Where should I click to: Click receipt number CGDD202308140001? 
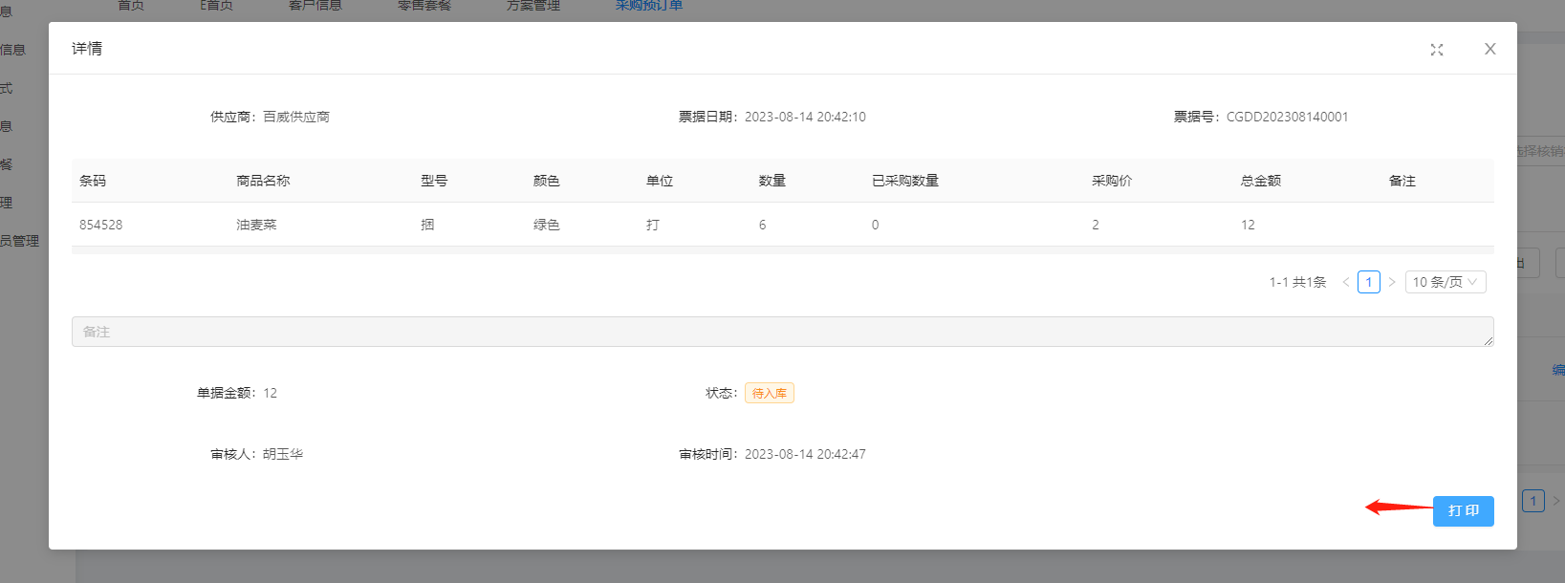[1287, 117]
